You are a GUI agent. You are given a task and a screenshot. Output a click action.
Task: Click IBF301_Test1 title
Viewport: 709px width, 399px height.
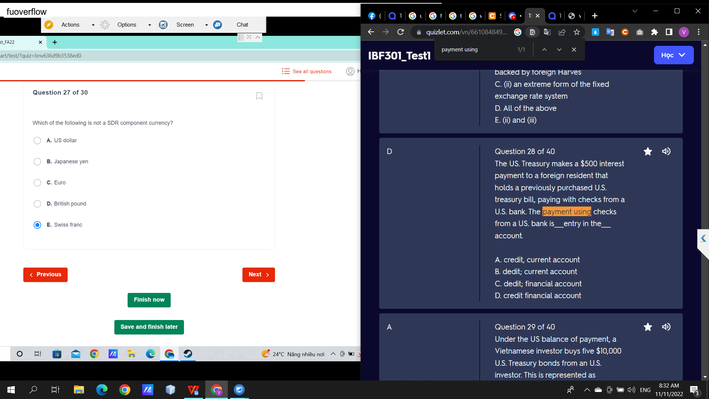399,55
